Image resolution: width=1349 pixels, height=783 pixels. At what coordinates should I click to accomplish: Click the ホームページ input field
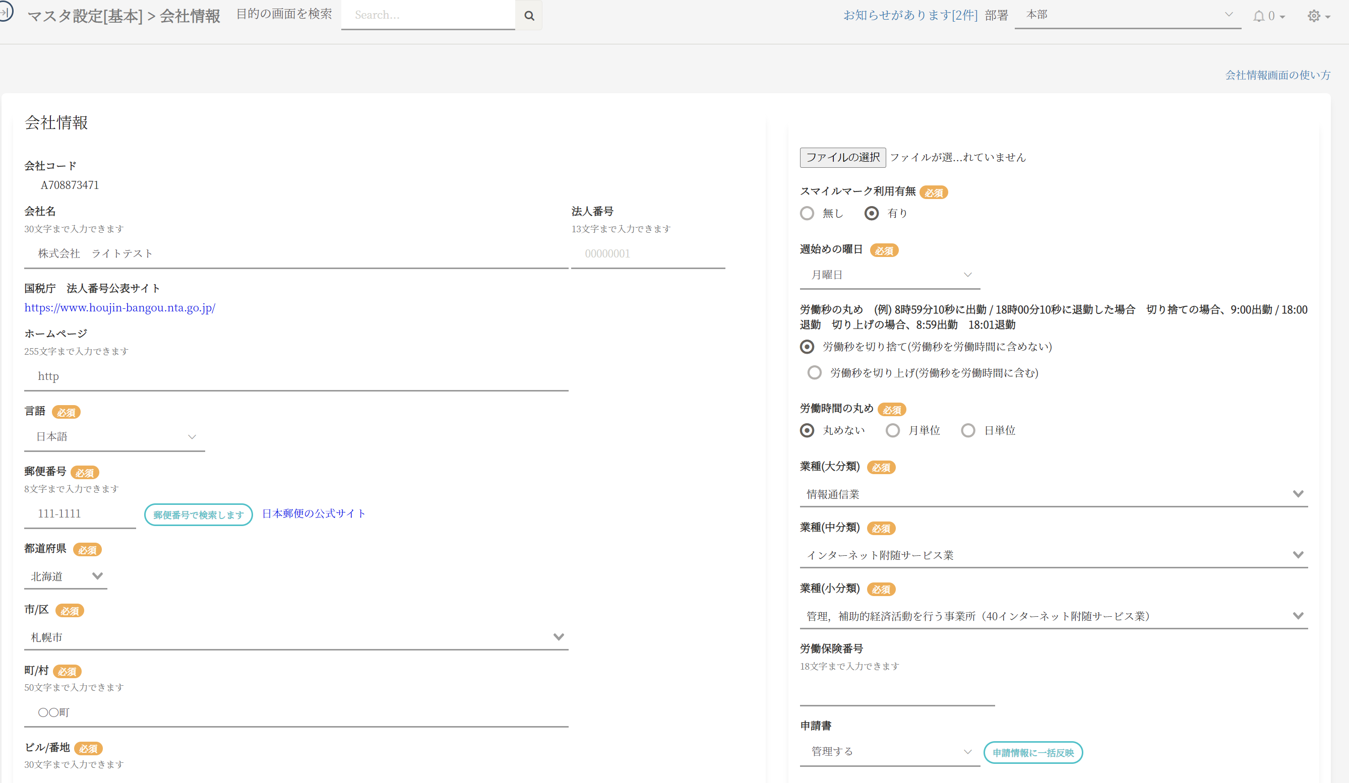[295, 377]
